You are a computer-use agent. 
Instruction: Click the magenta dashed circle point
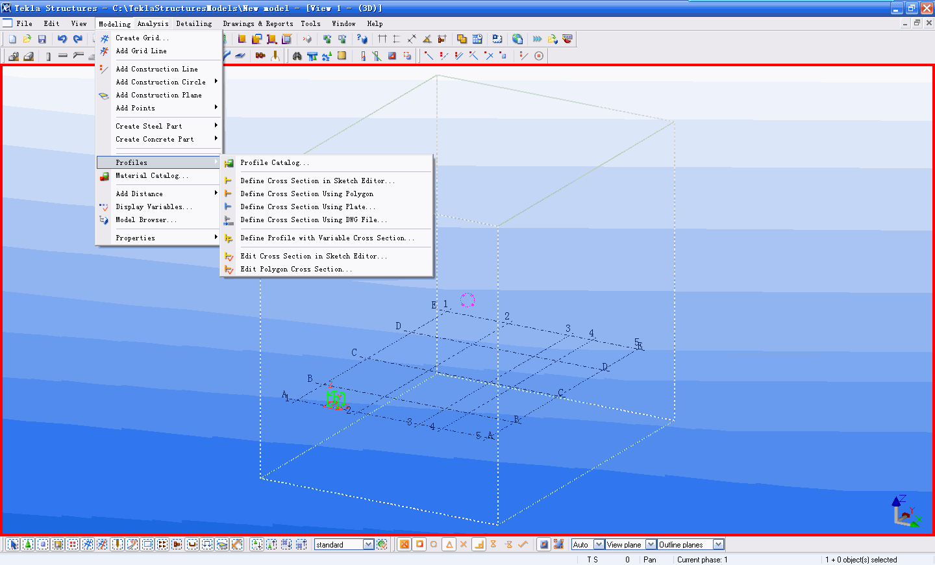(467, 299)
